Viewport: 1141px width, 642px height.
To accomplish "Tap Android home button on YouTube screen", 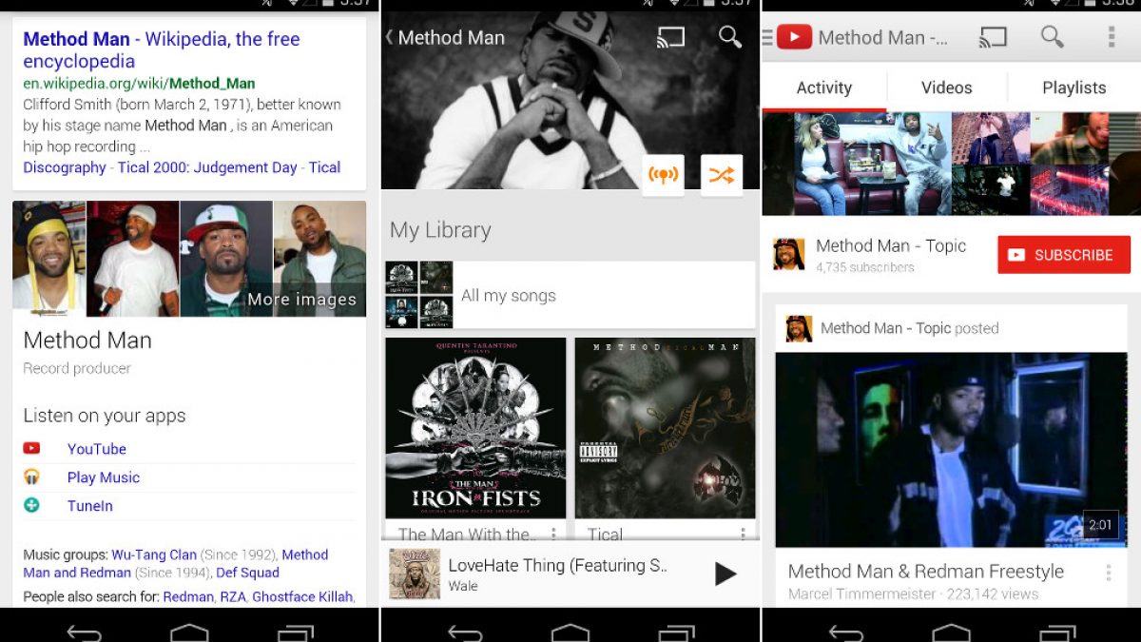I will [x=951, y=632].
